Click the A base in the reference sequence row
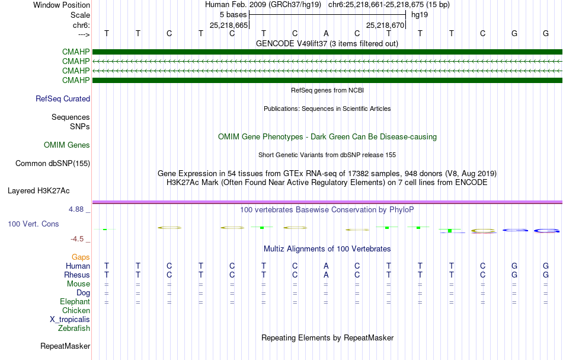The width and height of the screenshot is (563, 360). tap(326, 33)
